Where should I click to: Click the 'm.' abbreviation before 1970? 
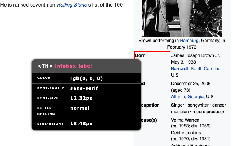coord(175,139)
